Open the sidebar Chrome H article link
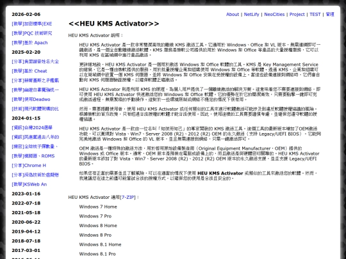 [x=29, y=166]
